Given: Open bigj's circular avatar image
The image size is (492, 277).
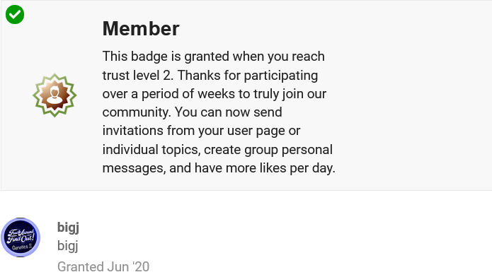Looking at the screenshot, I should point(21,237).
